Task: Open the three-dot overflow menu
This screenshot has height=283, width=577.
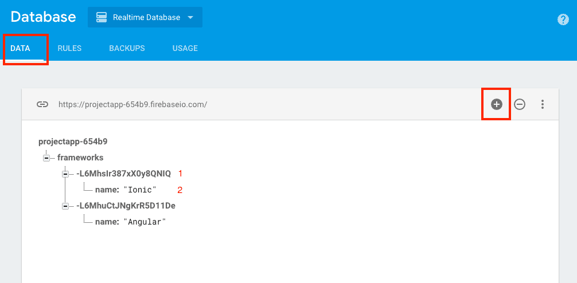Action: point(542,104)
